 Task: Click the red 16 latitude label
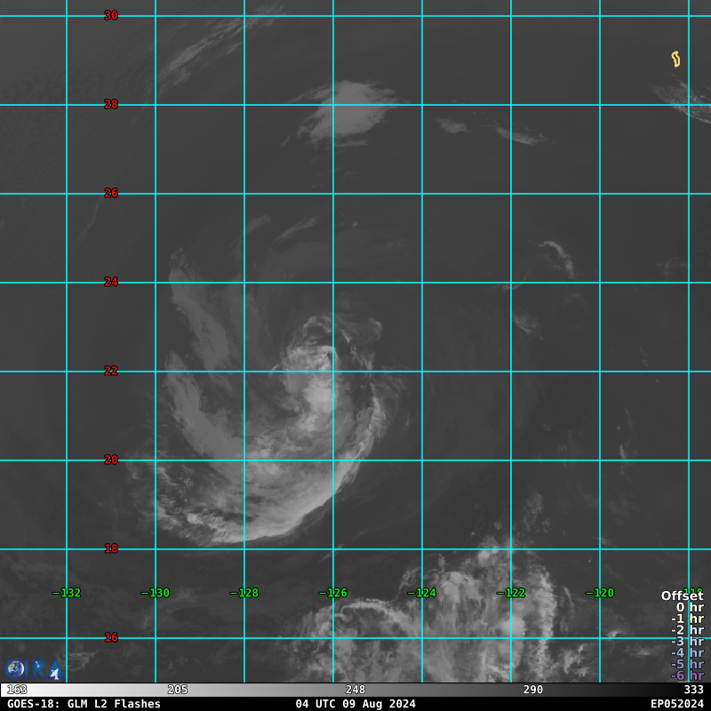click(x=111, y=637)
